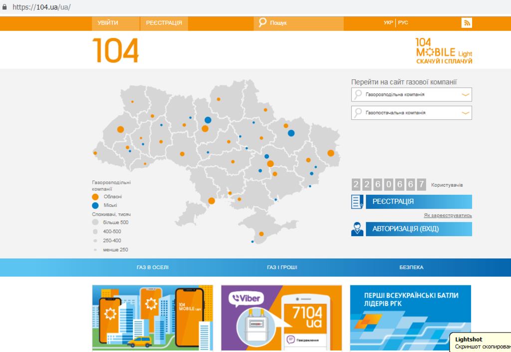Image resolution: width=511 pixels, height=352 pixels.
Task: Open the ГАЗ В ОСЕЛІ tab
Action: click(152, 268)
